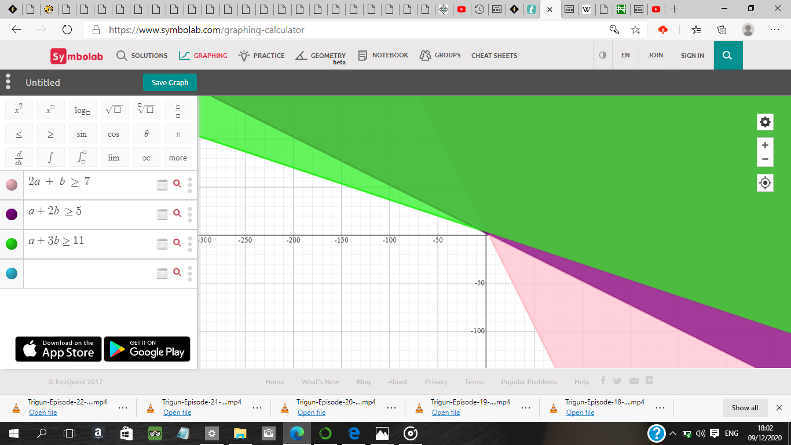This screenshot has height=445, width=791.
Task: Zoom in on the graph
Action: pyautogui.click(x=765, y=145)
